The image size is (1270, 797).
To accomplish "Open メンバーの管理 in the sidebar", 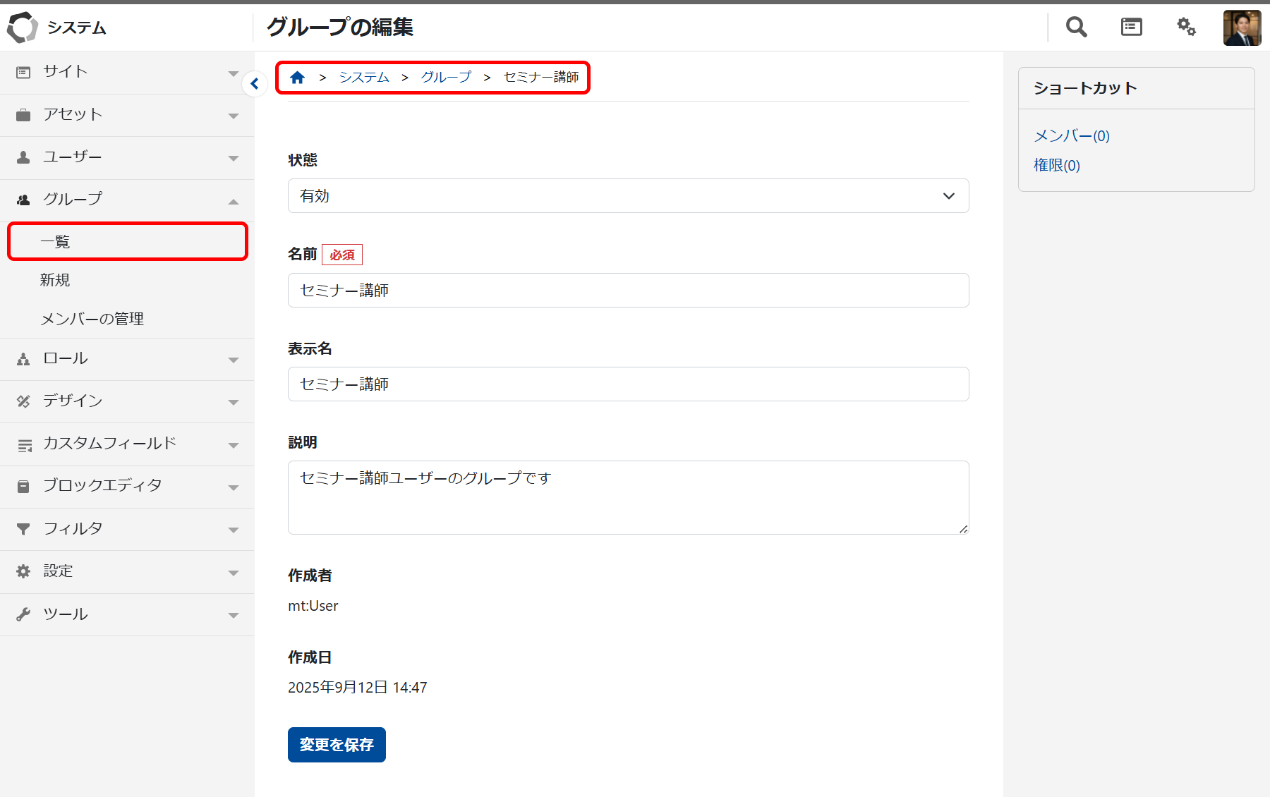I will pyautogui.click(x=92, y=319).
